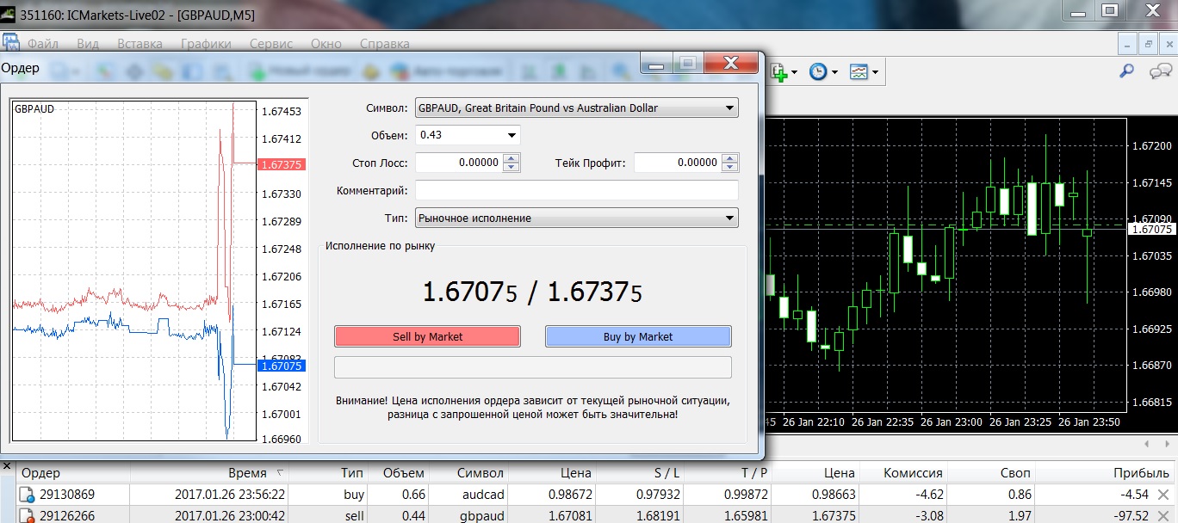
Task: Click chart scrollbar right arrow
Action: click(1167, 444)
